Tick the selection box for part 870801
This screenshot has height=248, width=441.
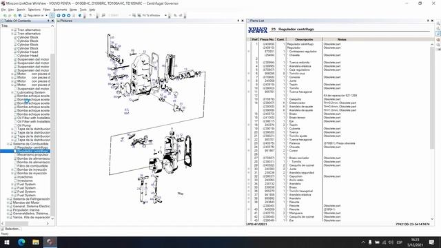pos(249,52)
